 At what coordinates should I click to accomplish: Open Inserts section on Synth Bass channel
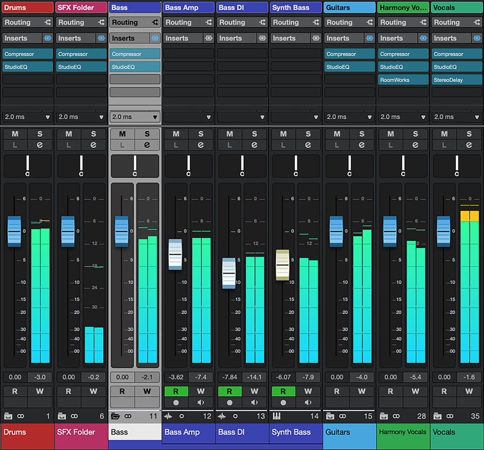[x=290, y=38]
